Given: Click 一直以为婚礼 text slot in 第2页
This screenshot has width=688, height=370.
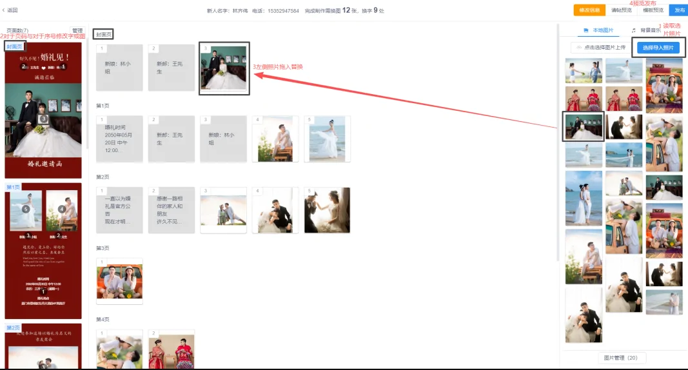Looking at the screenshot, I should (x=119, y=210).
